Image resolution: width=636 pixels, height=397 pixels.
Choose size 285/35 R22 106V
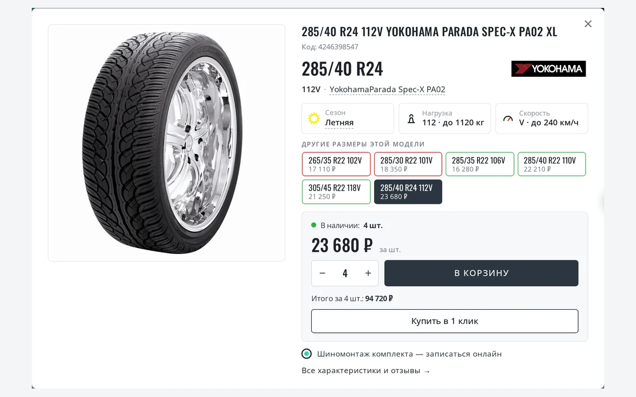(480, 164)
